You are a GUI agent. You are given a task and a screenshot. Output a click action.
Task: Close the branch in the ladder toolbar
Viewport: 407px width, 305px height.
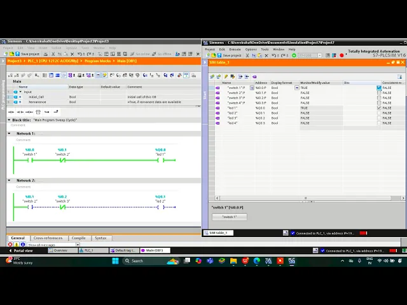pos(56,112)
